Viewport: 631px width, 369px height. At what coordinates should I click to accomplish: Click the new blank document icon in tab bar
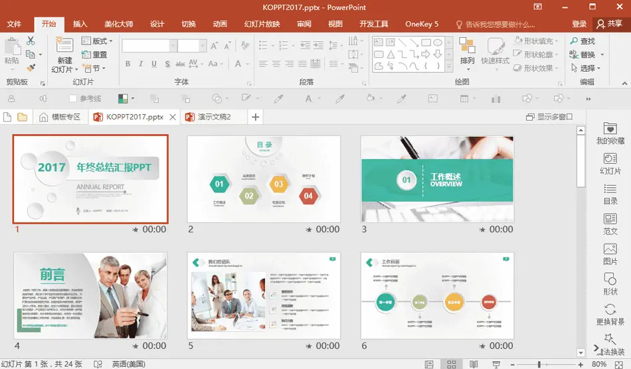click(7, 117)
